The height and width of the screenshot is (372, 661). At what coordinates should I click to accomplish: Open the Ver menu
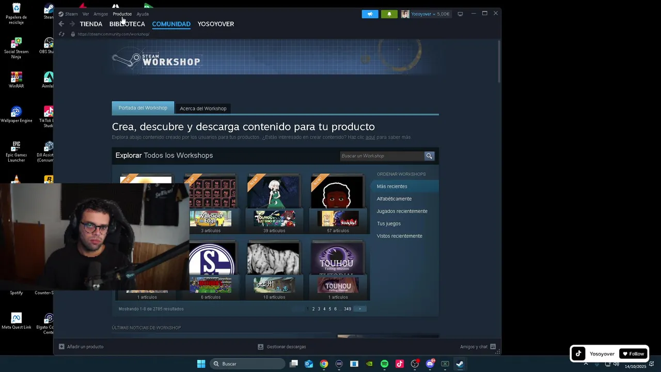click(86, 14)
